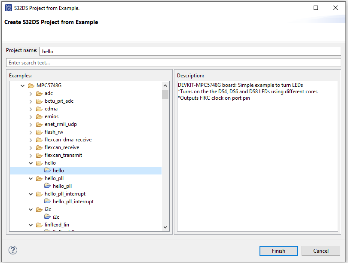Viewport: 348px width, 263px height.
Task: Select the linflexd_lin folder label
Action: pos(57,225)
